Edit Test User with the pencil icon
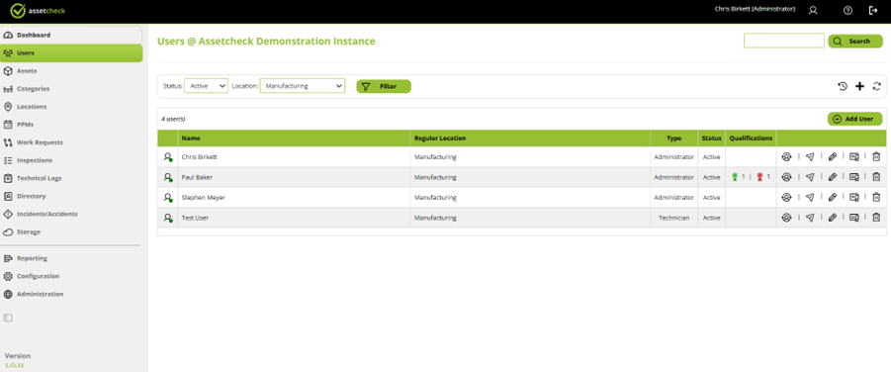891x372 pixels. click(833, 218)
